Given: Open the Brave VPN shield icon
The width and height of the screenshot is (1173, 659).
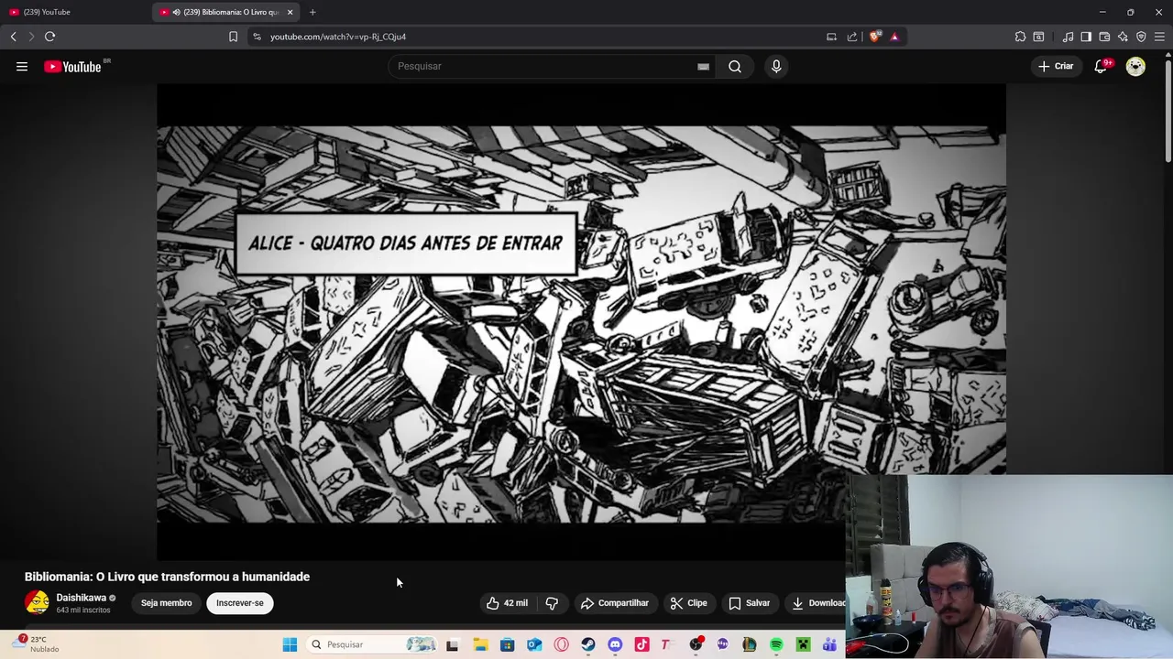Looking at the screenshot, I should coord(1141,37).
